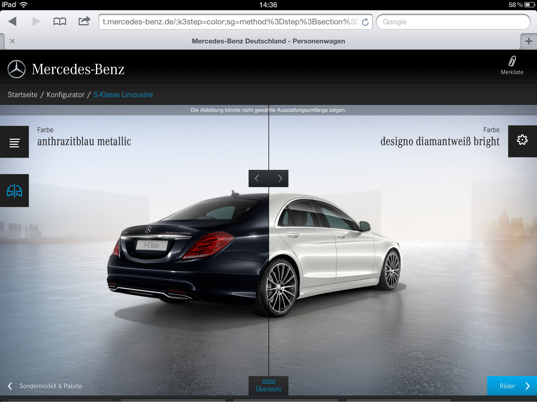
Task: Open the Startseite breadcrumb link
Action: click(x=23, y=95)
